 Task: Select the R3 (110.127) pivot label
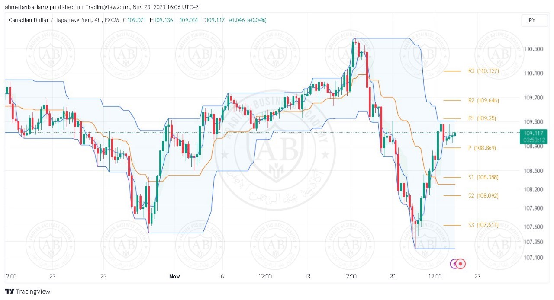point(483,71)
